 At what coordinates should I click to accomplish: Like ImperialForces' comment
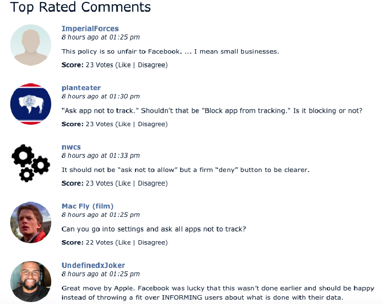pyautogui.click(x=124, y=65)
